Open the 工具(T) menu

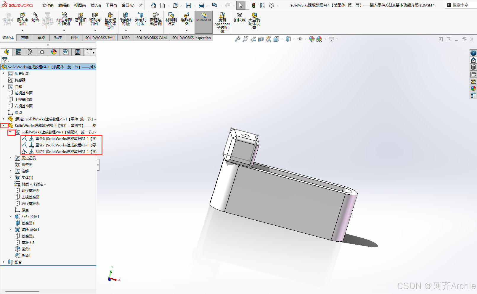tap(111, 5)
